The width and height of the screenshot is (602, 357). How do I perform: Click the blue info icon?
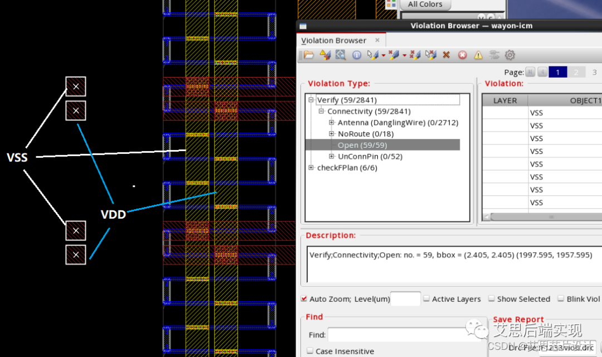click(357, 55)
